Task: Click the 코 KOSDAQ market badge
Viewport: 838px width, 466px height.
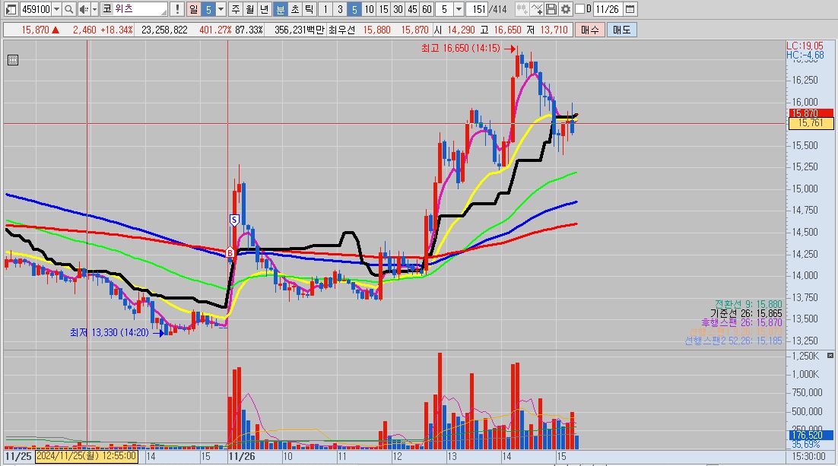Action: (x=107, y=9)
